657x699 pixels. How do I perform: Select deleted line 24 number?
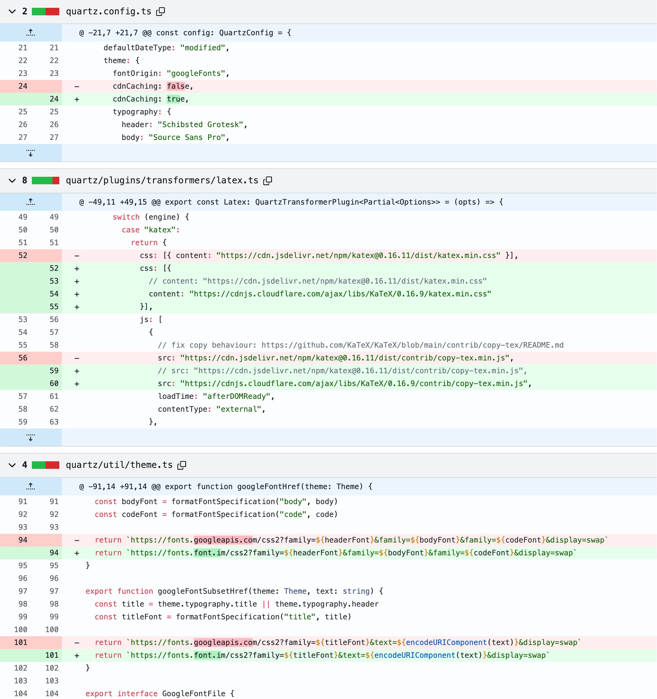point(23,86)
